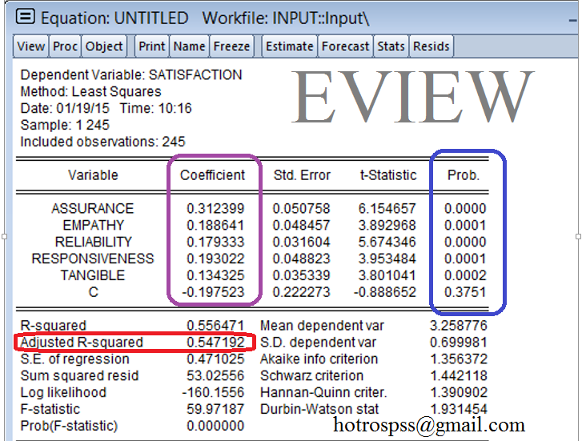This screenshot has height=441, width=582.
Task: Click constant coefficient -0.197523
Action: pos(213,292)
